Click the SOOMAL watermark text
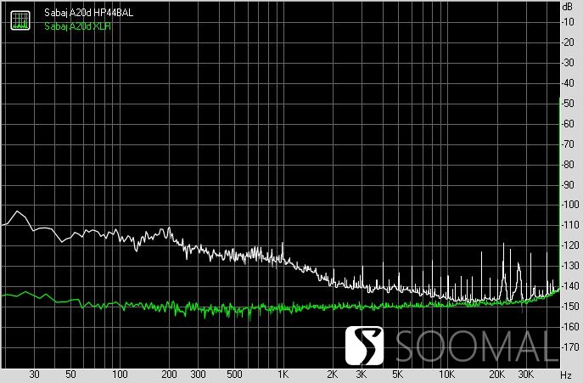The height and width of the screenshot is (383, 583). (x=478, y=346)
